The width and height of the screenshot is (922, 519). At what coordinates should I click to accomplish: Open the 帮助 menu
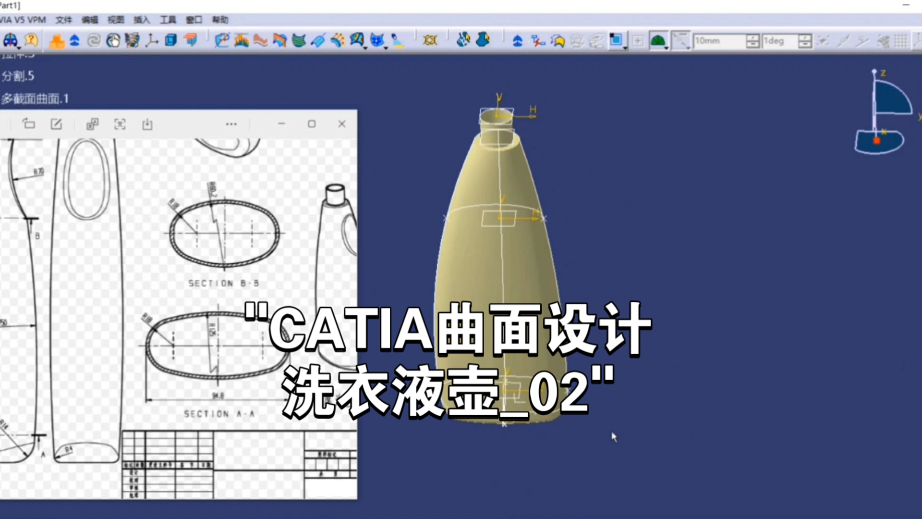[220, 20]
